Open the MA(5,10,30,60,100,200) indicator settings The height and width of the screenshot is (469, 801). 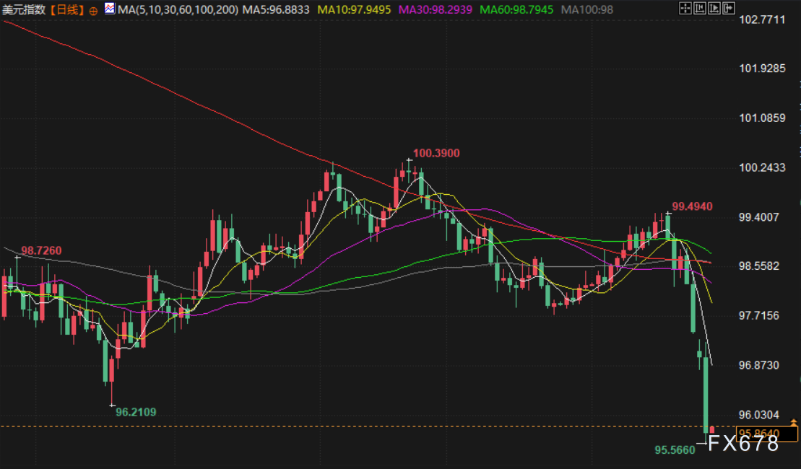[x=177, y=10]
